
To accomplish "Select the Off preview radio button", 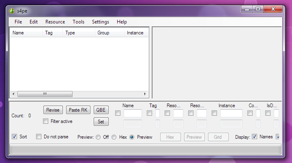I will click(98, 137).
